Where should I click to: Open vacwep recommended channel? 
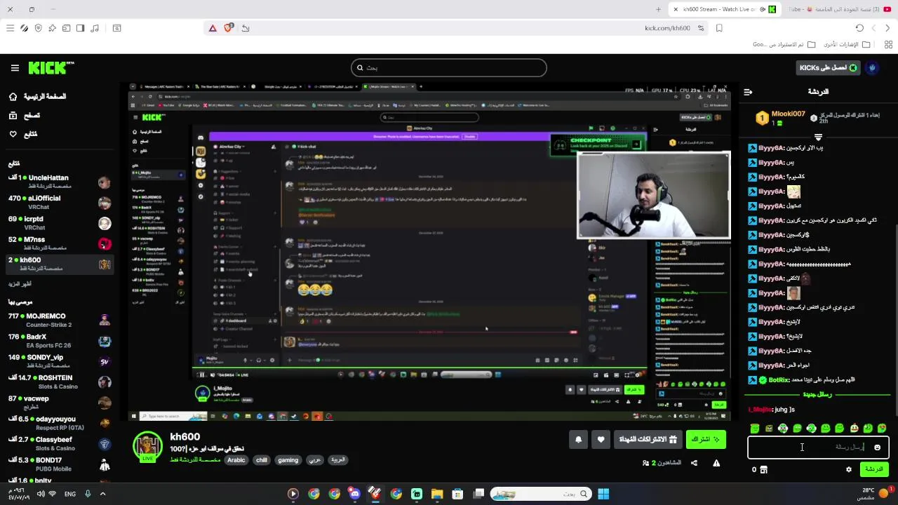click(x=60, y=403)
